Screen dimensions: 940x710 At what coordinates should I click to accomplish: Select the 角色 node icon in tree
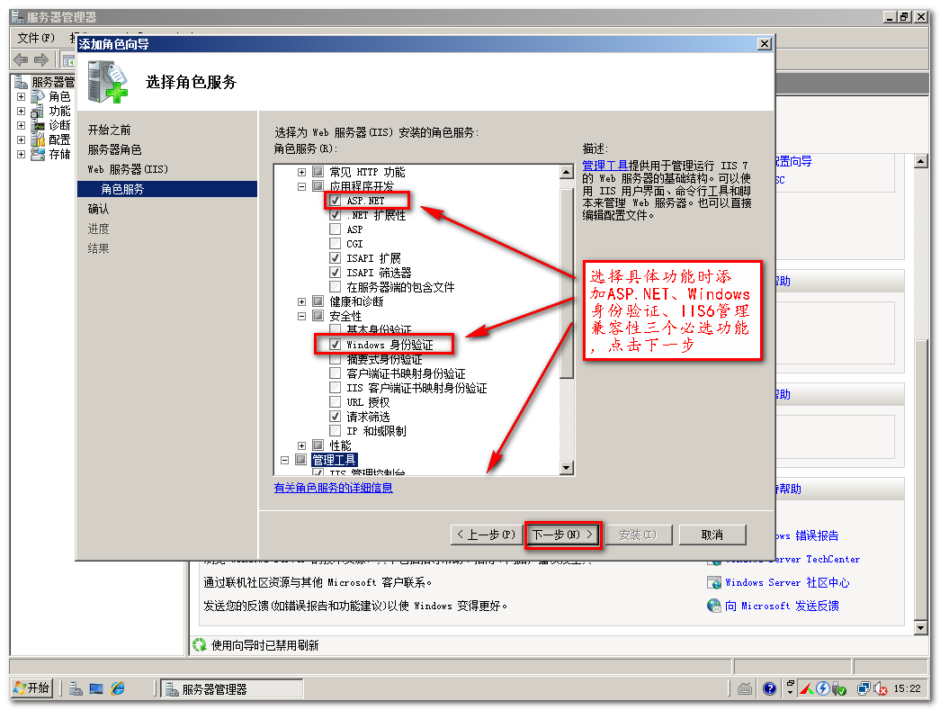coord(38,96)
